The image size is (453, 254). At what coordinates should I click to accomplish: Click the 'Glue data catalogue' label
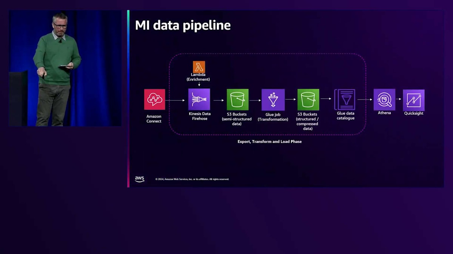345,116
